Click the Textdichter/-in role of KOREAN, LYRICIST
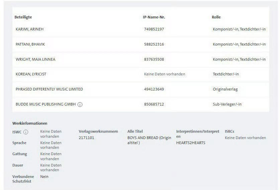 (226, 74)
